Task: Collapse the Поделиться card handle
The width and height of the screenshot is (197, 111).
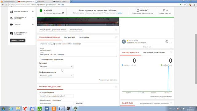Action: tap(171, 103)
